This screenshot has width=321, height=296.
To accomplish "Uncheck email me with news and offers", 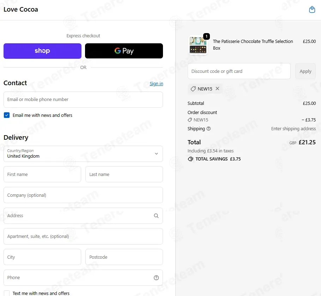I will [x=7, y=115].
